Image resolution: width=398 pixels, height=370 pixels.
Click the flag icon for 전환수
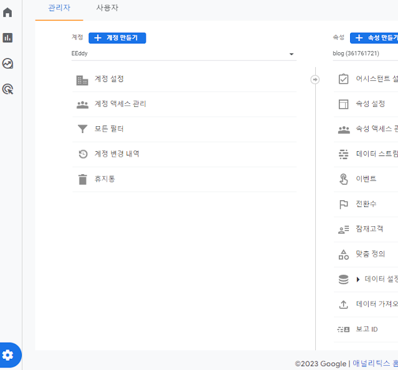pyautogui.click(x=343, y=204)
